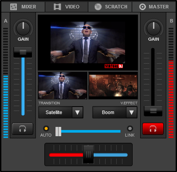177x172 pixels.
Task: Open the VIDEO tab
Action: (67, 7)
